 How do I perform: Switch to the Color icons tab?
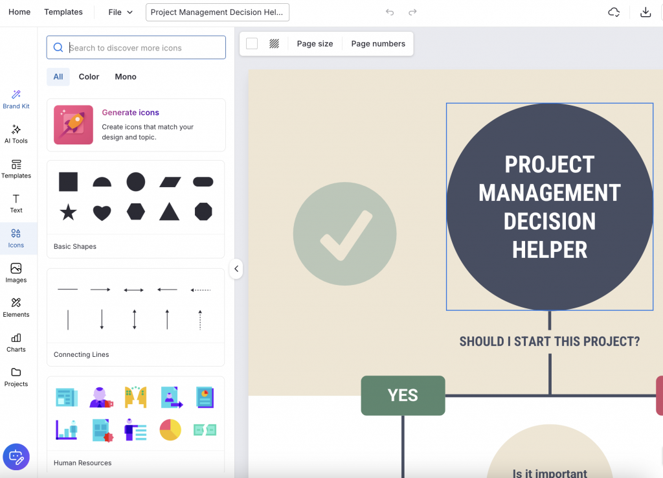click(x=89, y=76)
